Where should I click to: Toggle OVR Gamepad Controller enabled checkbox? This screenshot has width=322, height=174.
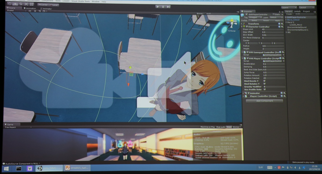pyautogui.click(x=247, y=52)
